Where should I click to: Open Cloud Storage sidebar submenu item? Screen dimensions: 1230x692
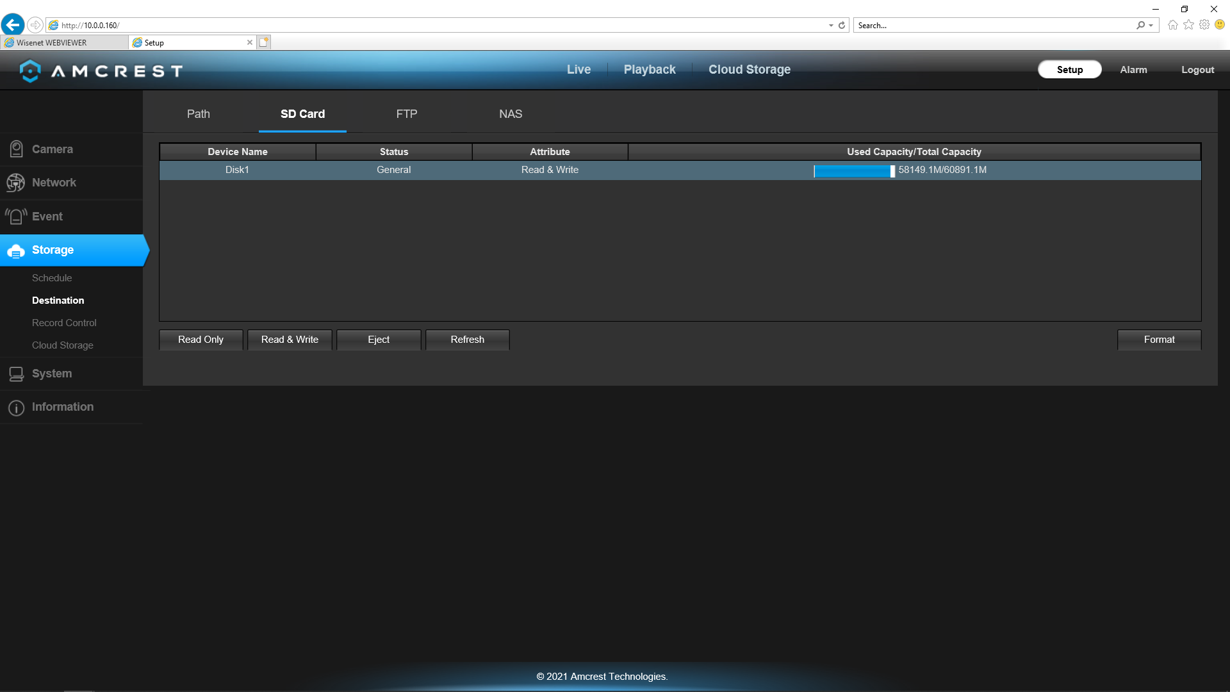point(63,345)
